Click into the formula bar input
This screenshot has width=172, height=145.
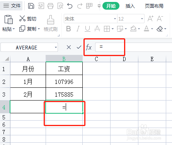(x=133, y=47)
